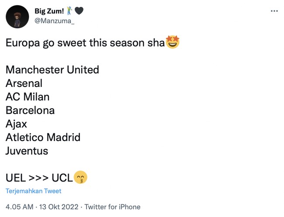Open the Big Zum! display name link

[x=49, y=11]
